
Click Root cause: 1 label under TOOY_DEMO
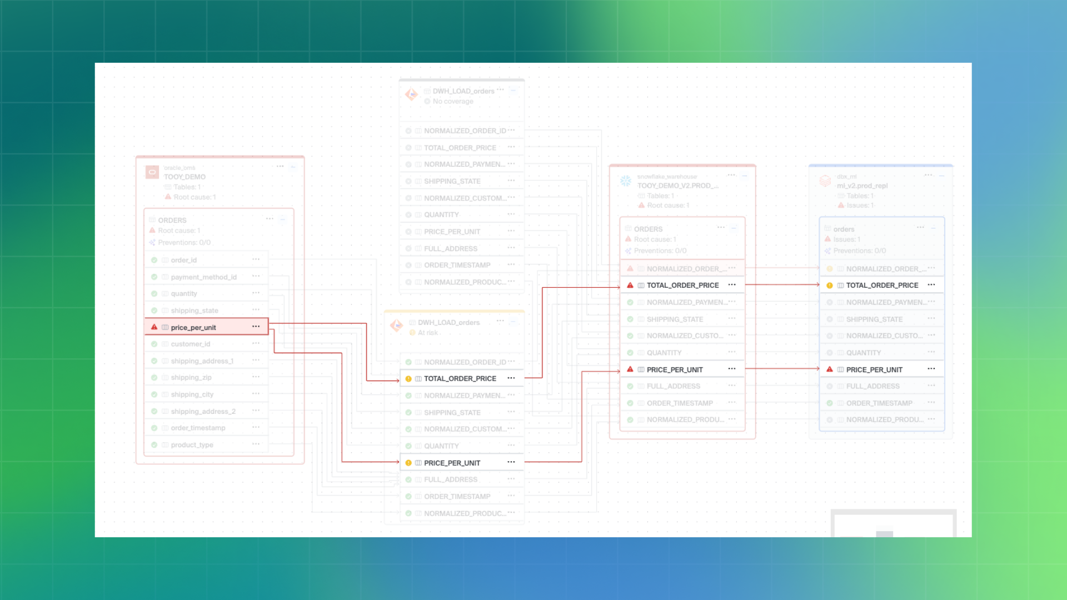pos(194,197)
